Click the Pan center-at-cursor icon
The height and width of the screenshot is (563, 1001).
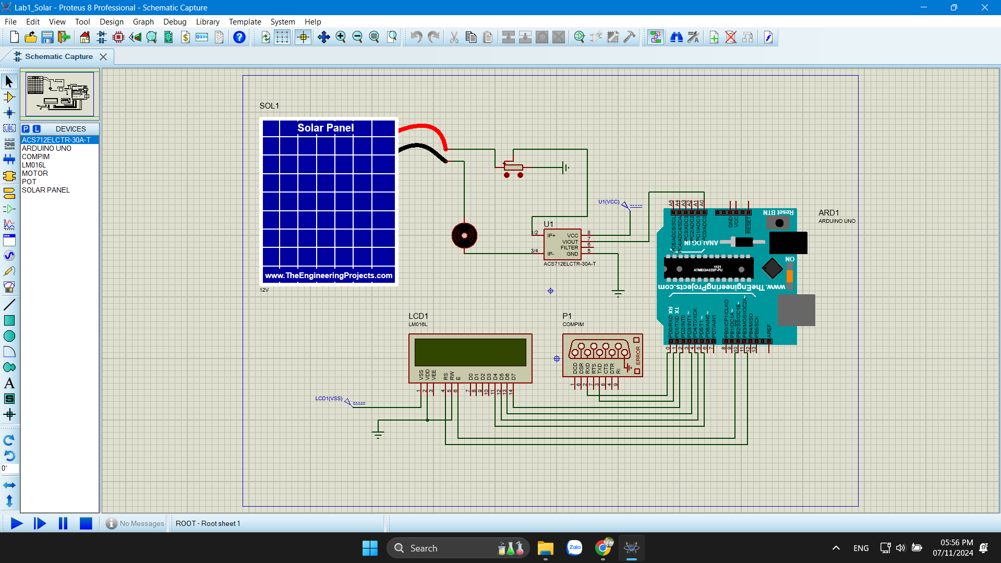tap(323, 37)
